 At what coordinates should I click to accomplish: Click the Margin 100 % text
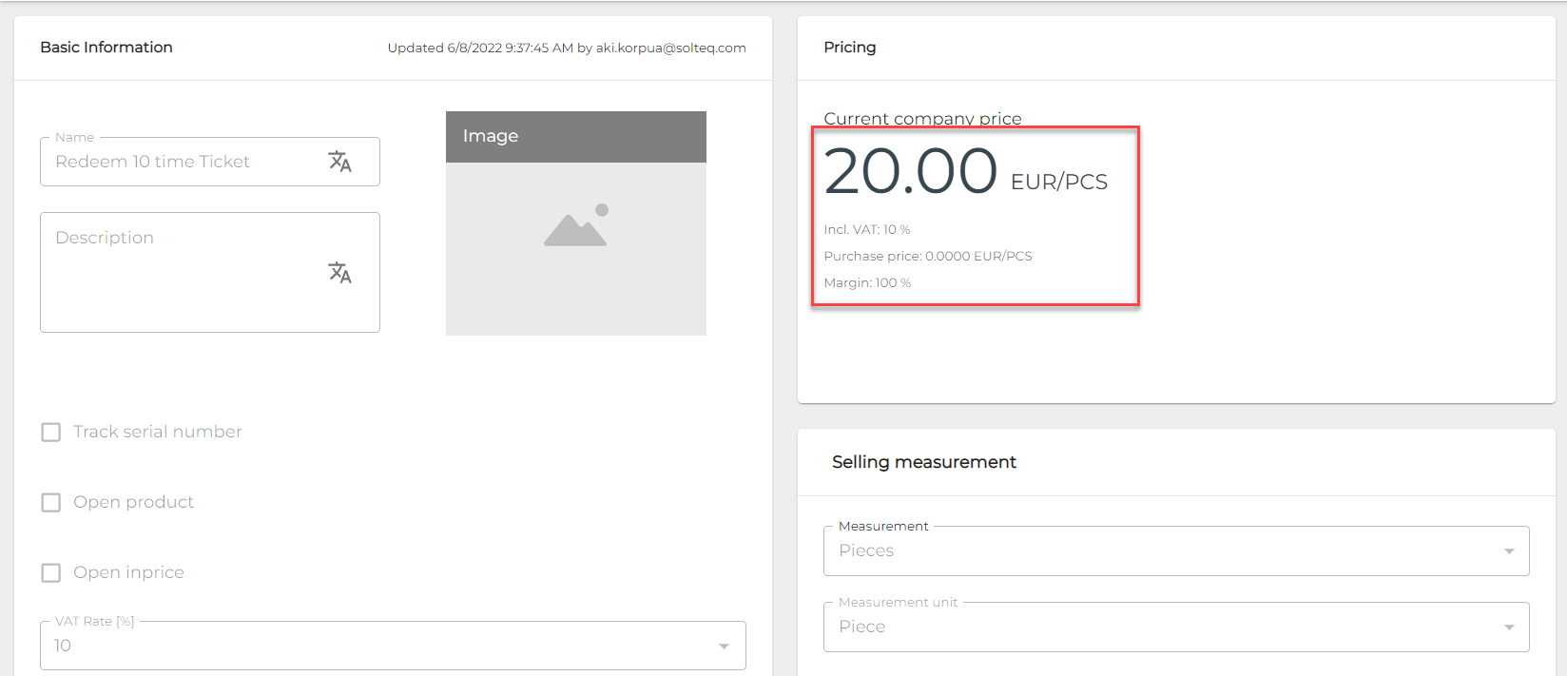click(867, 283)
